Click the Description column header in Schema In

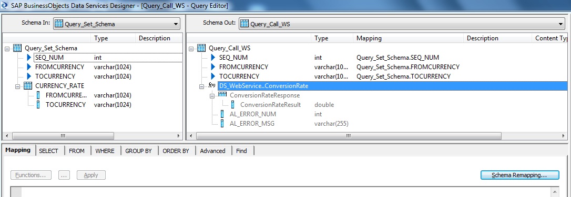coord(158,38)
